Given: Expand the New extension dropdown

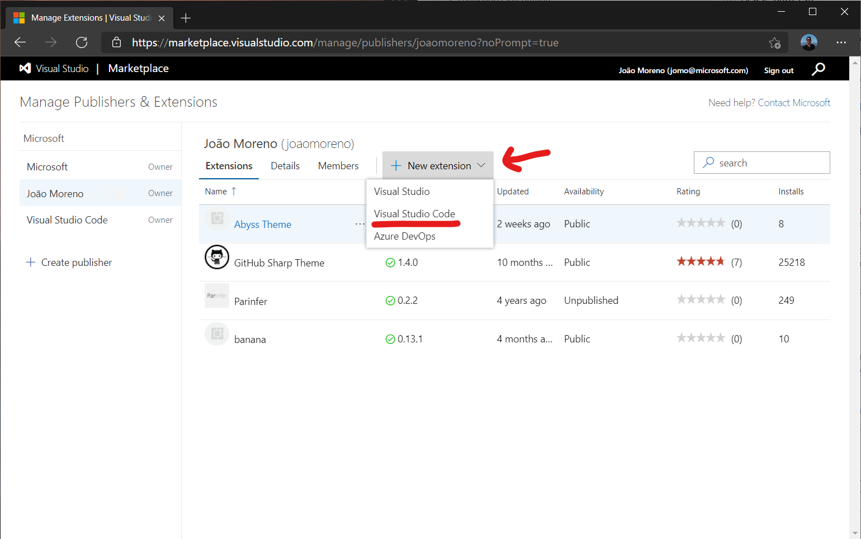Looking at the screenshot, I should click(x=438, y=166).
